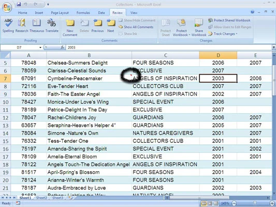The width and height of the screenshot is (276, 207).
Task: Click cell 78427 in column A
Action: [28, 102]
